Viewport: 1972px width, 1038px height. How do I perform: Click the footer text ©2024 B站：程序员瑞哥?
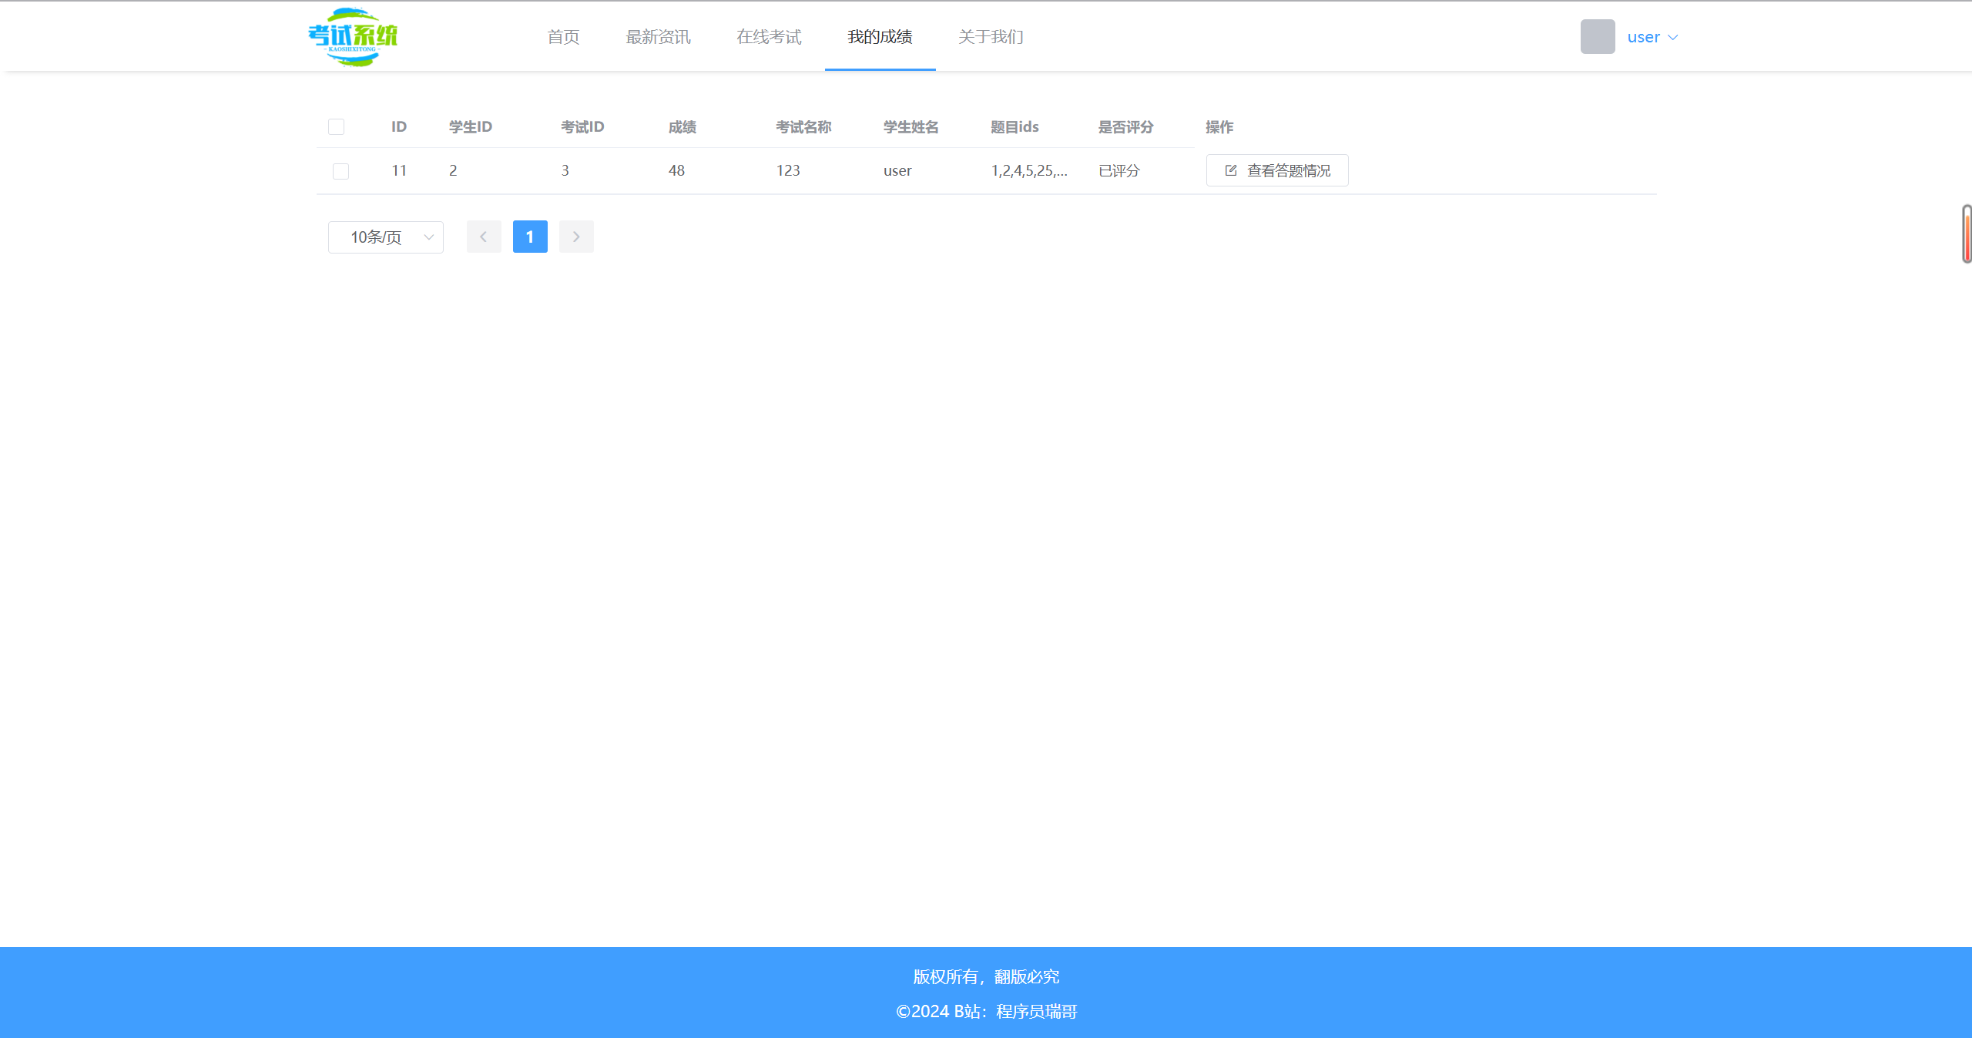click(986, 1012)
